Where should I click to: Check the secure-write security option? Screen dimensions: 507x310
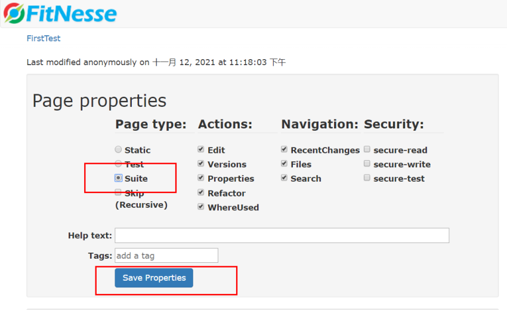[x=367, y=164]
